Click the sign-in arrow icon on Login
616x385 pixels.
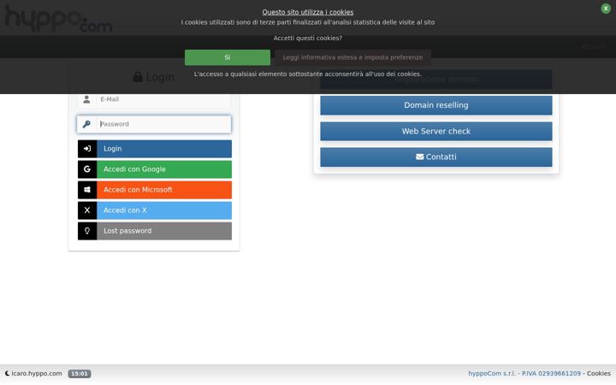coord(87,149)
